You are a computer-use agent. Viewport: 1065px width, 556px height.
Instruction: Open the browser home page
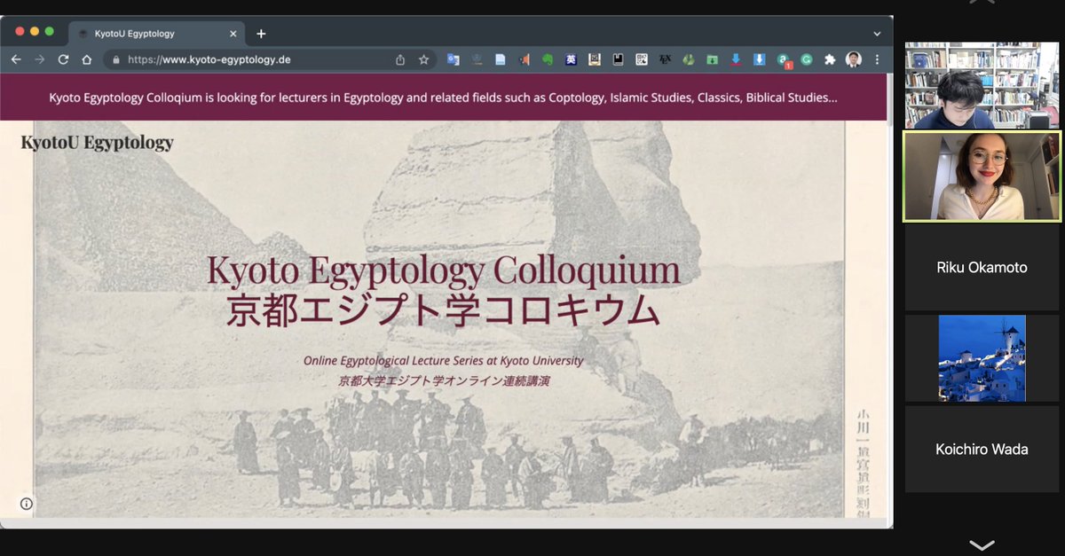[87, 59]
